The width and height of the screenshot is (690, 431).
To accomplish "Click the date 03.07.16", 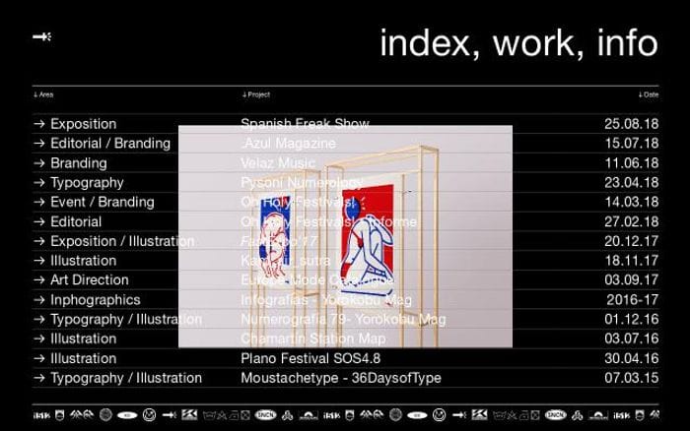I will coord(632,339).
